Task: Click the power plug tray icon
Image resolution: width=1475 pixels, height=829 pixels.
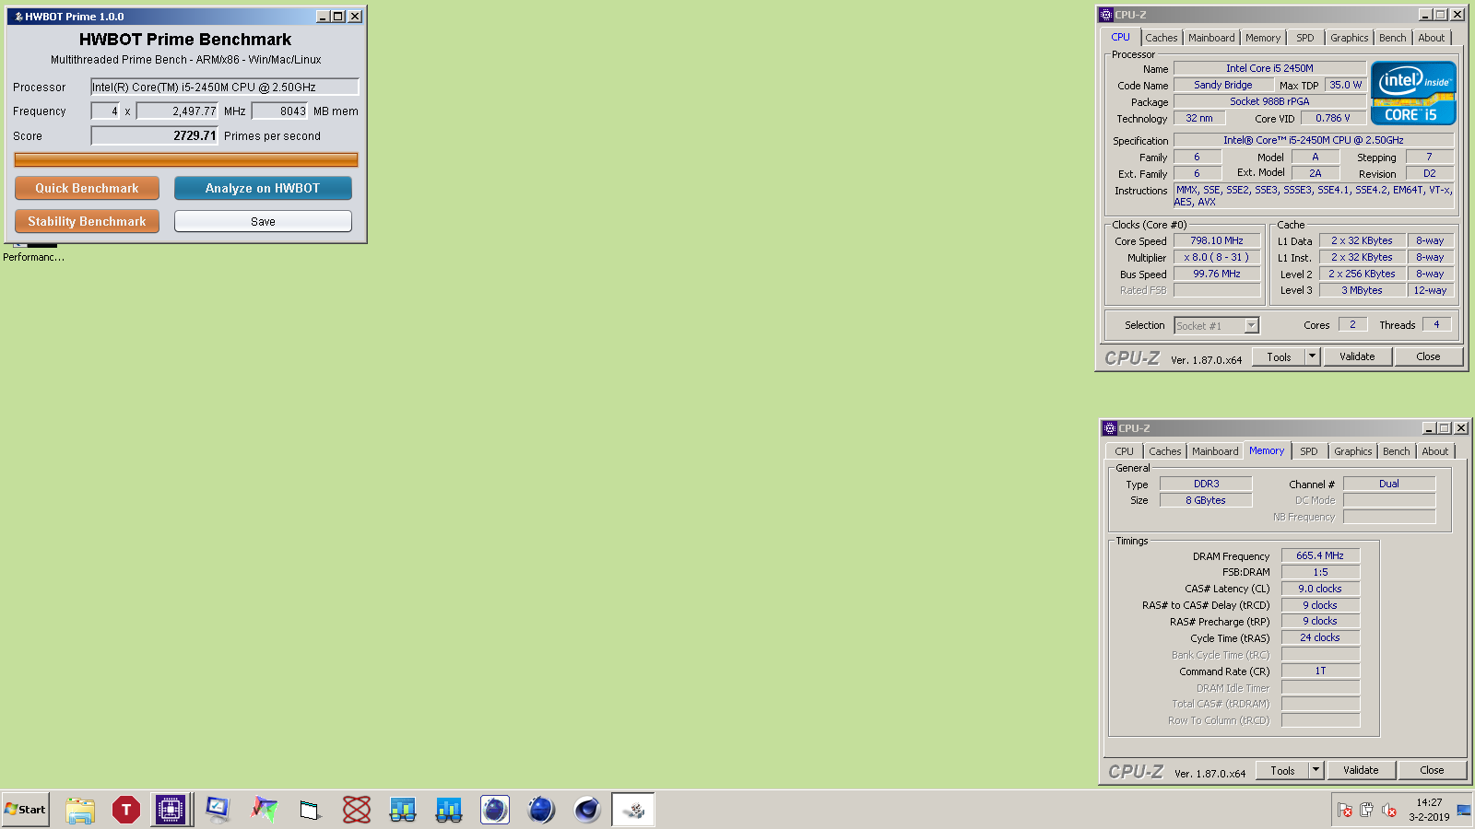Action: pyautogui.click(x=1367, y=810)
